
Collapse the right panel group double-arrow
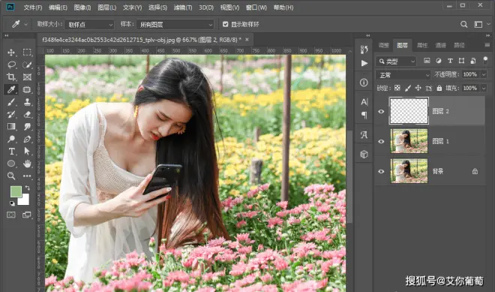(487, 36)
